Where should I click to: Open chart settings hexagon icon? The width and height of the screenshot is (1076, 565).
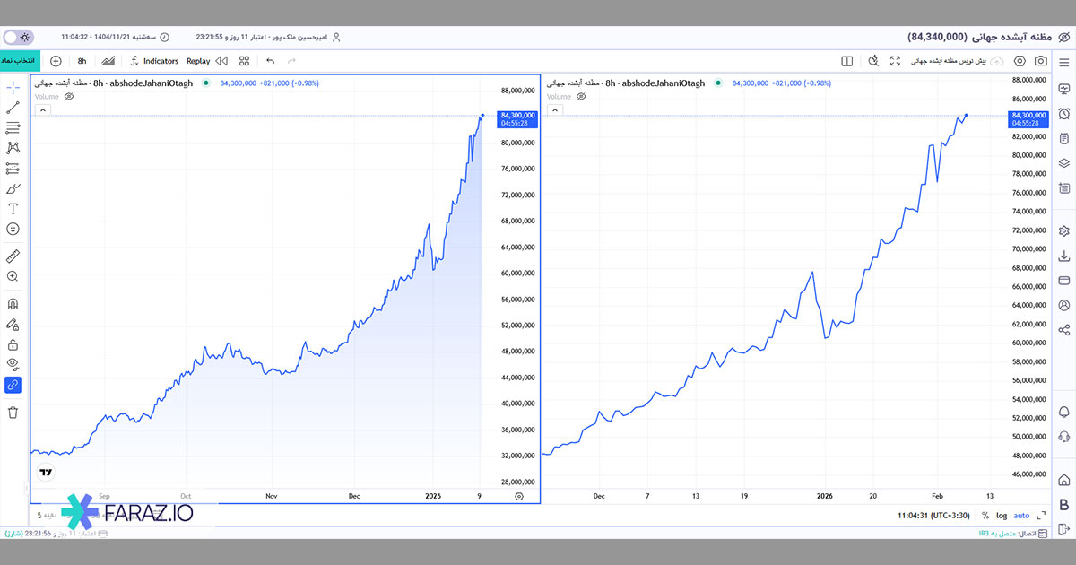point(1020,61)
